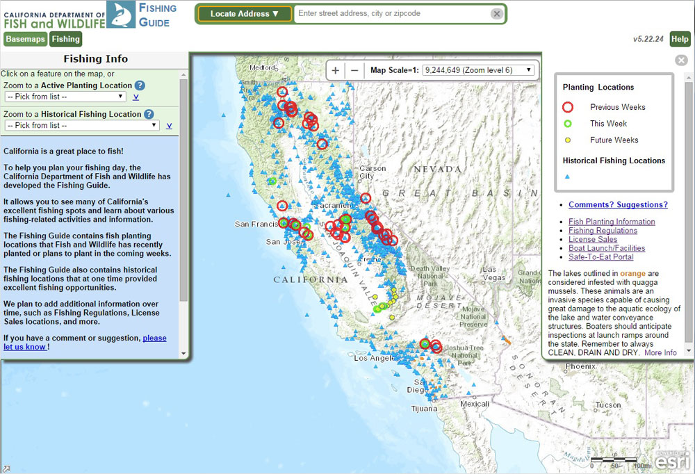Open the Historical Fishing Location pick list
The height and width of the screenshot is (474, 695).
click(x=82, y=126)
